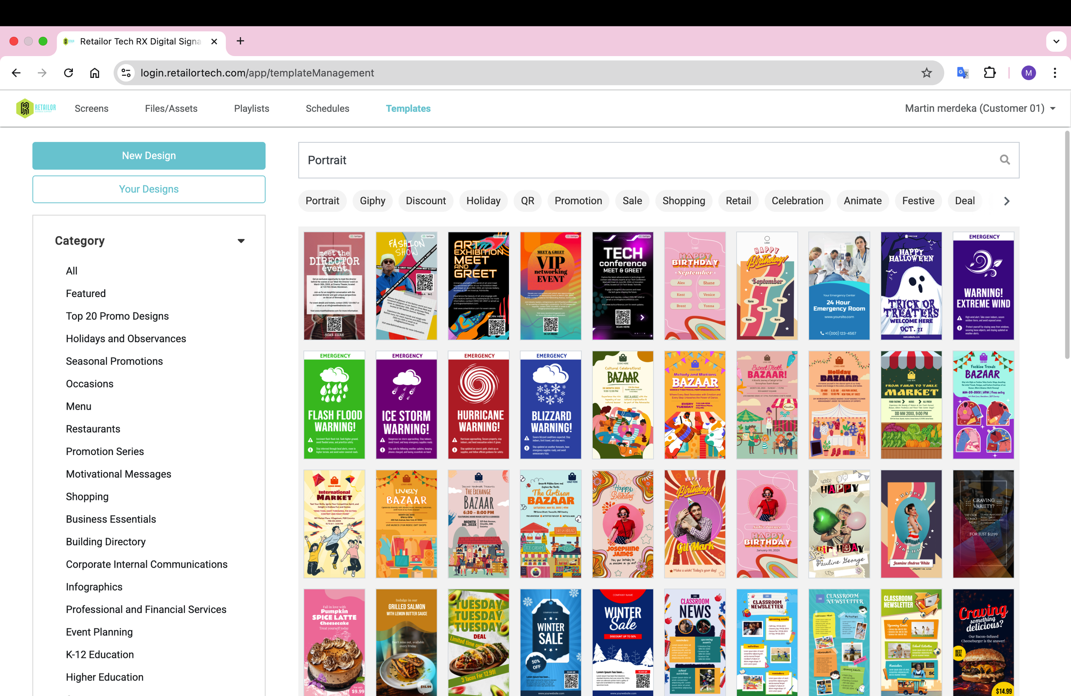This screenshot has height=696, width=1071.
Task: Open Hurricane Warning template thumbnail
Action: 479,405
